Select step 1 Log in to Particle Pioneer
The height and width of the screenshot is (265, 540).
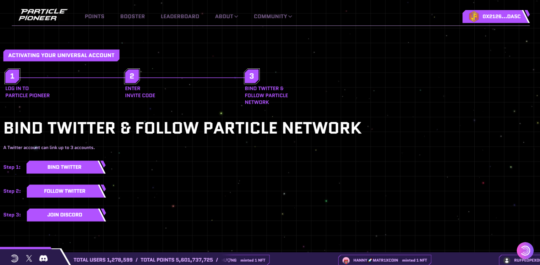[x=12, y=76]
